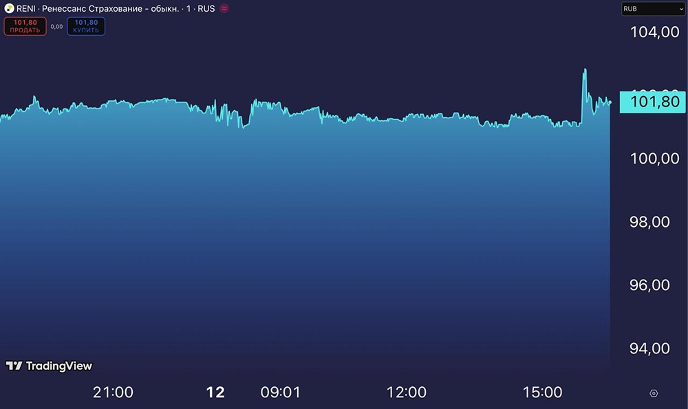688x409 pixels.
Task: Click the 0,00 spread value
Action: point(57,27)
